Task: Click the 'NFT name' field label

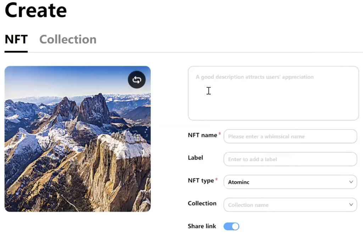Action: pyautogui.click(x=202, y=135)
